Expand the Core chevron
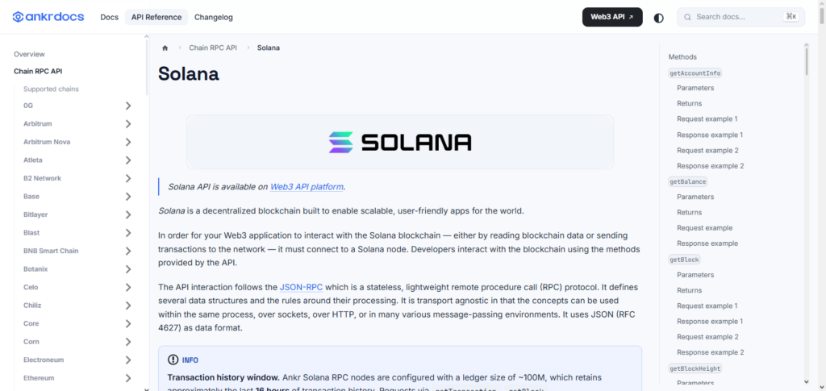 coord(128,323)
